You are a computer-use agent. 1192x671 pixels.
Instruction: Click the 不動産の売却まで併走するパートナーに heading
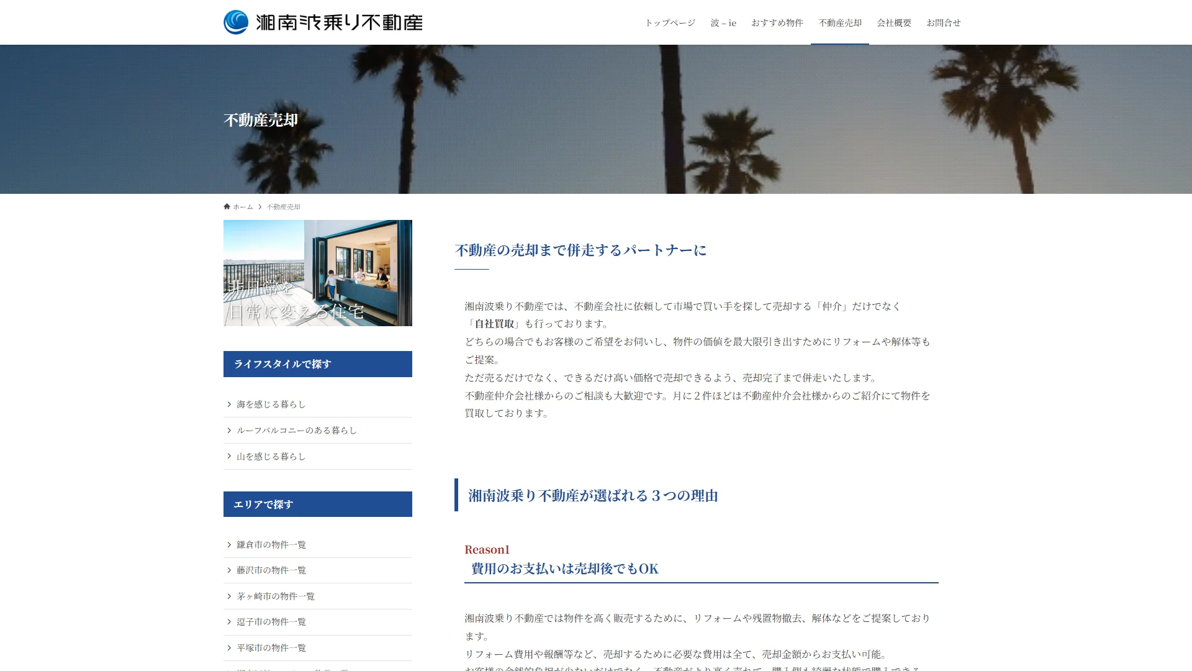pos(580,250)
